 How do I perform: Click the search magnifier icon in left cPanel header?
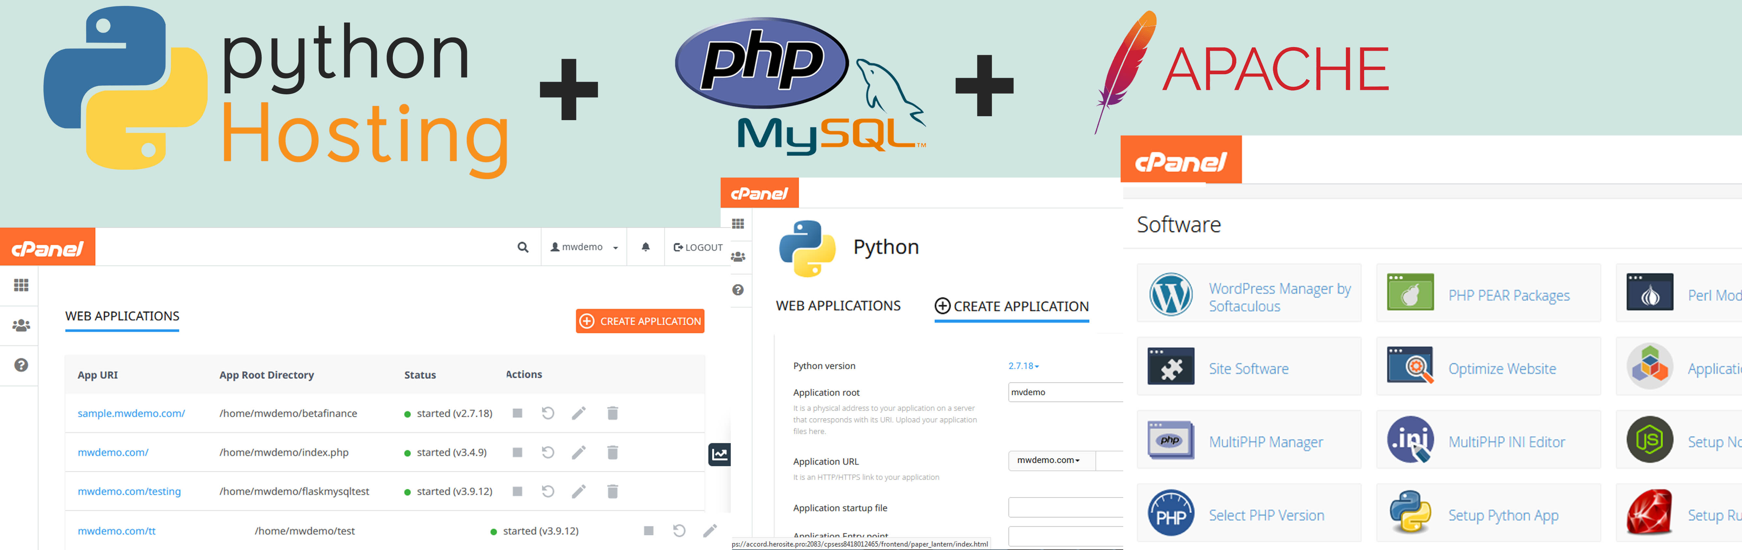coord(523,247)
